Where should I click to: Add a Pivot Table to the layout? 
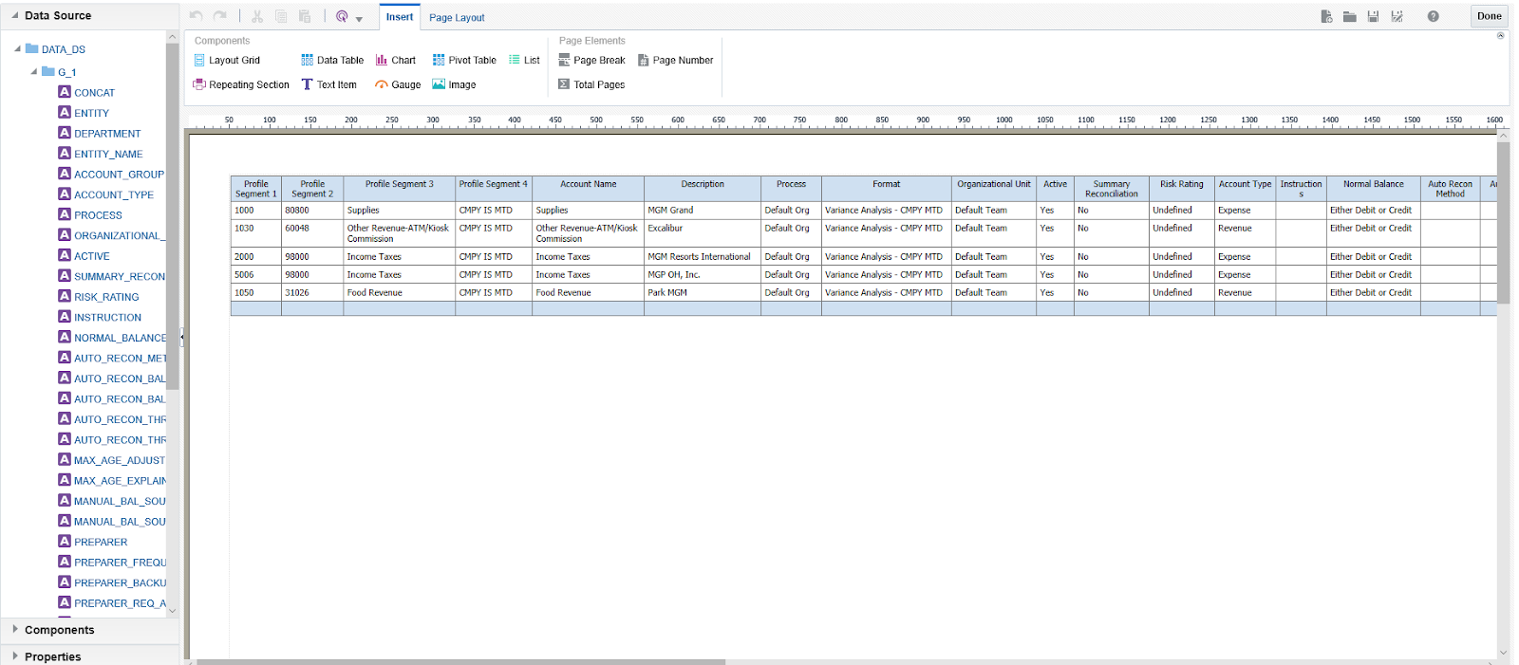tap(464, 60)
